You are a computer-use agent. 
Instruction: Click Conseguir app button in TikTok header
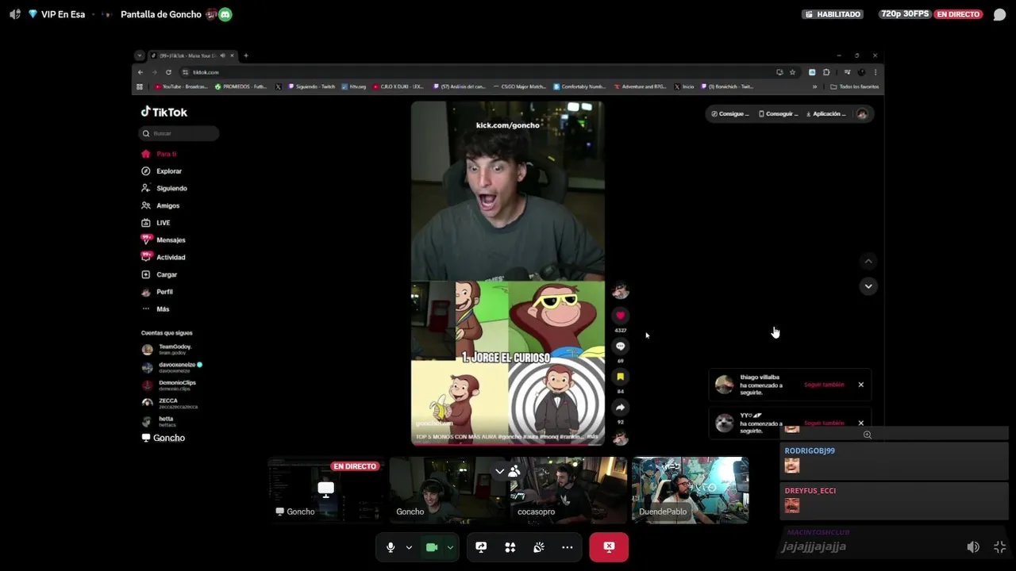(778, 114)
